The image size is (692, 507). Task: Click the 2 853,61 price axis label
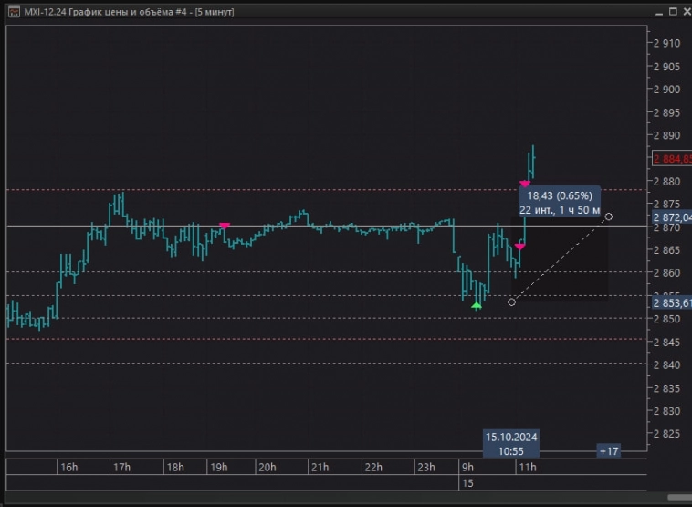pyautogui.click(x=672, y=303)
